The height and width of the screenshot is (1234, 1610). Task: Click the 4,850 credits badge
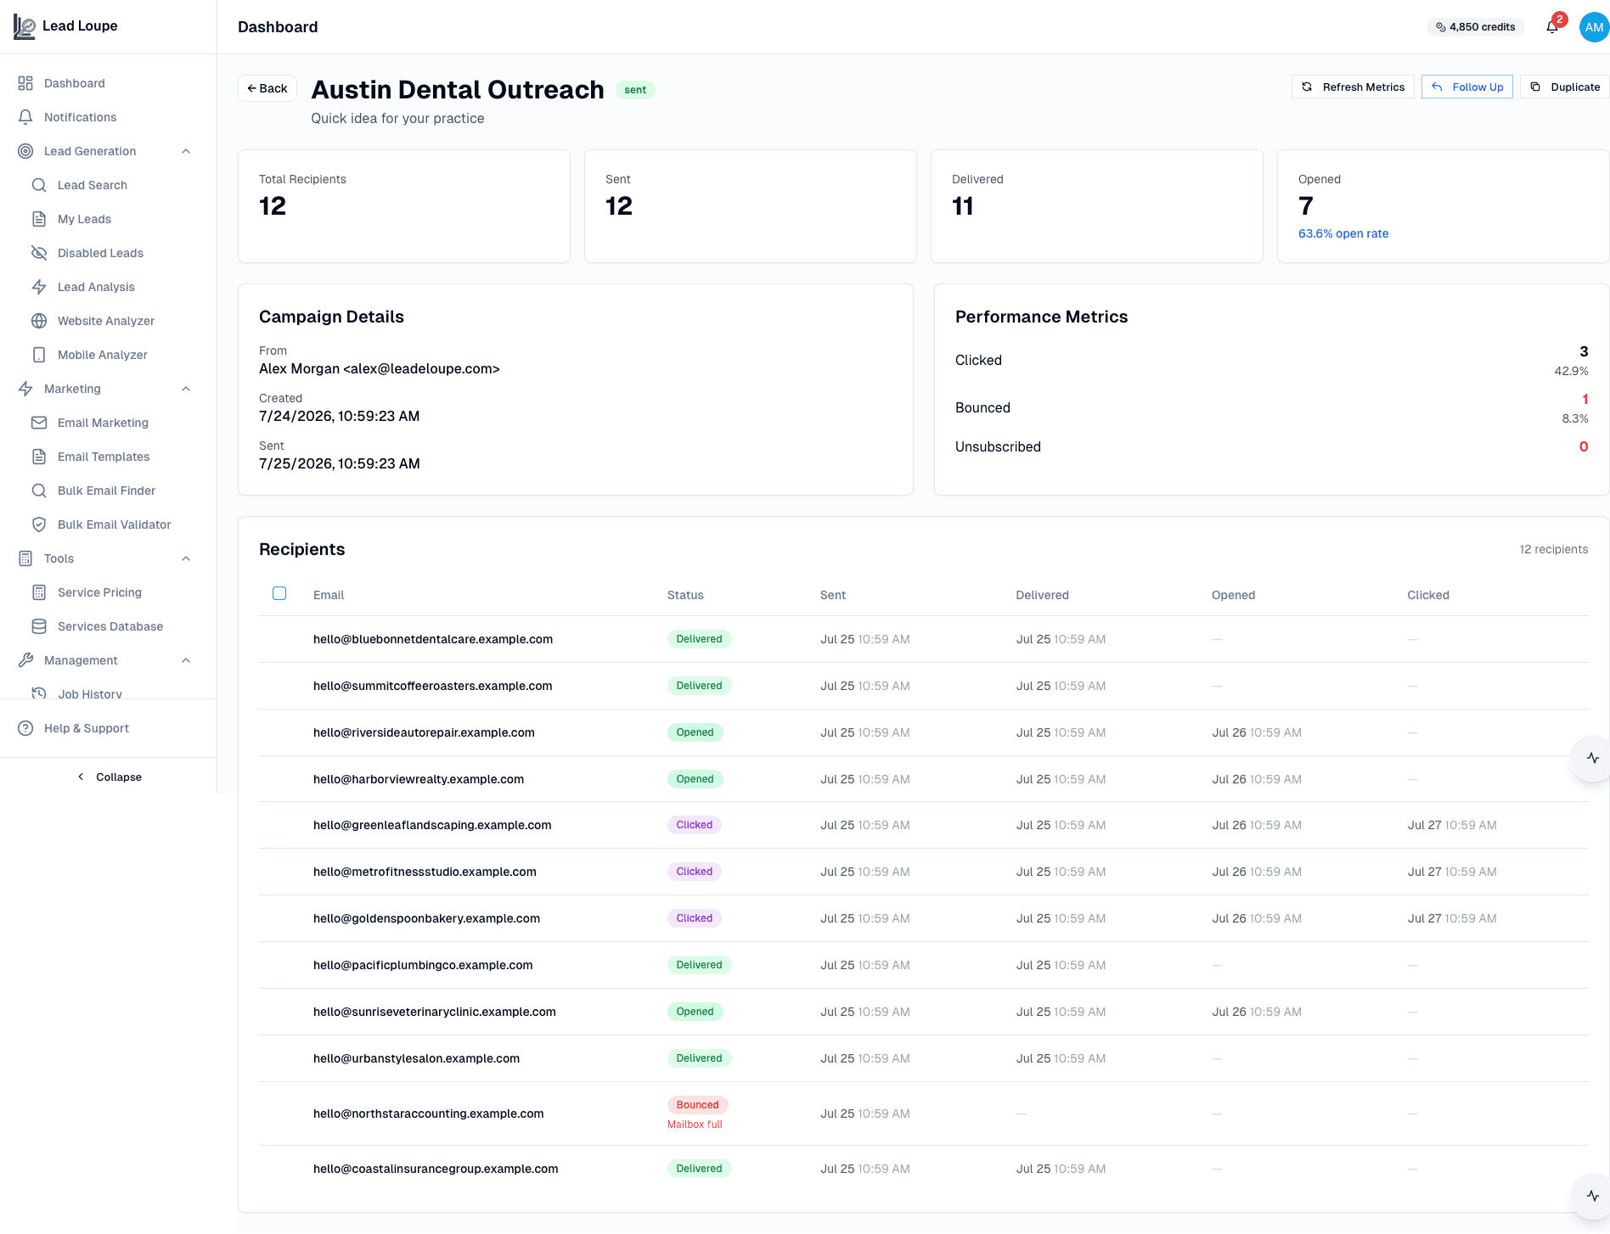click(x=1476, y=27)
